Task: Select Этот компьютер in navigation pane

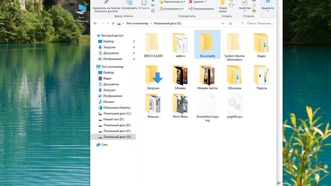Action: coord(112,67)
